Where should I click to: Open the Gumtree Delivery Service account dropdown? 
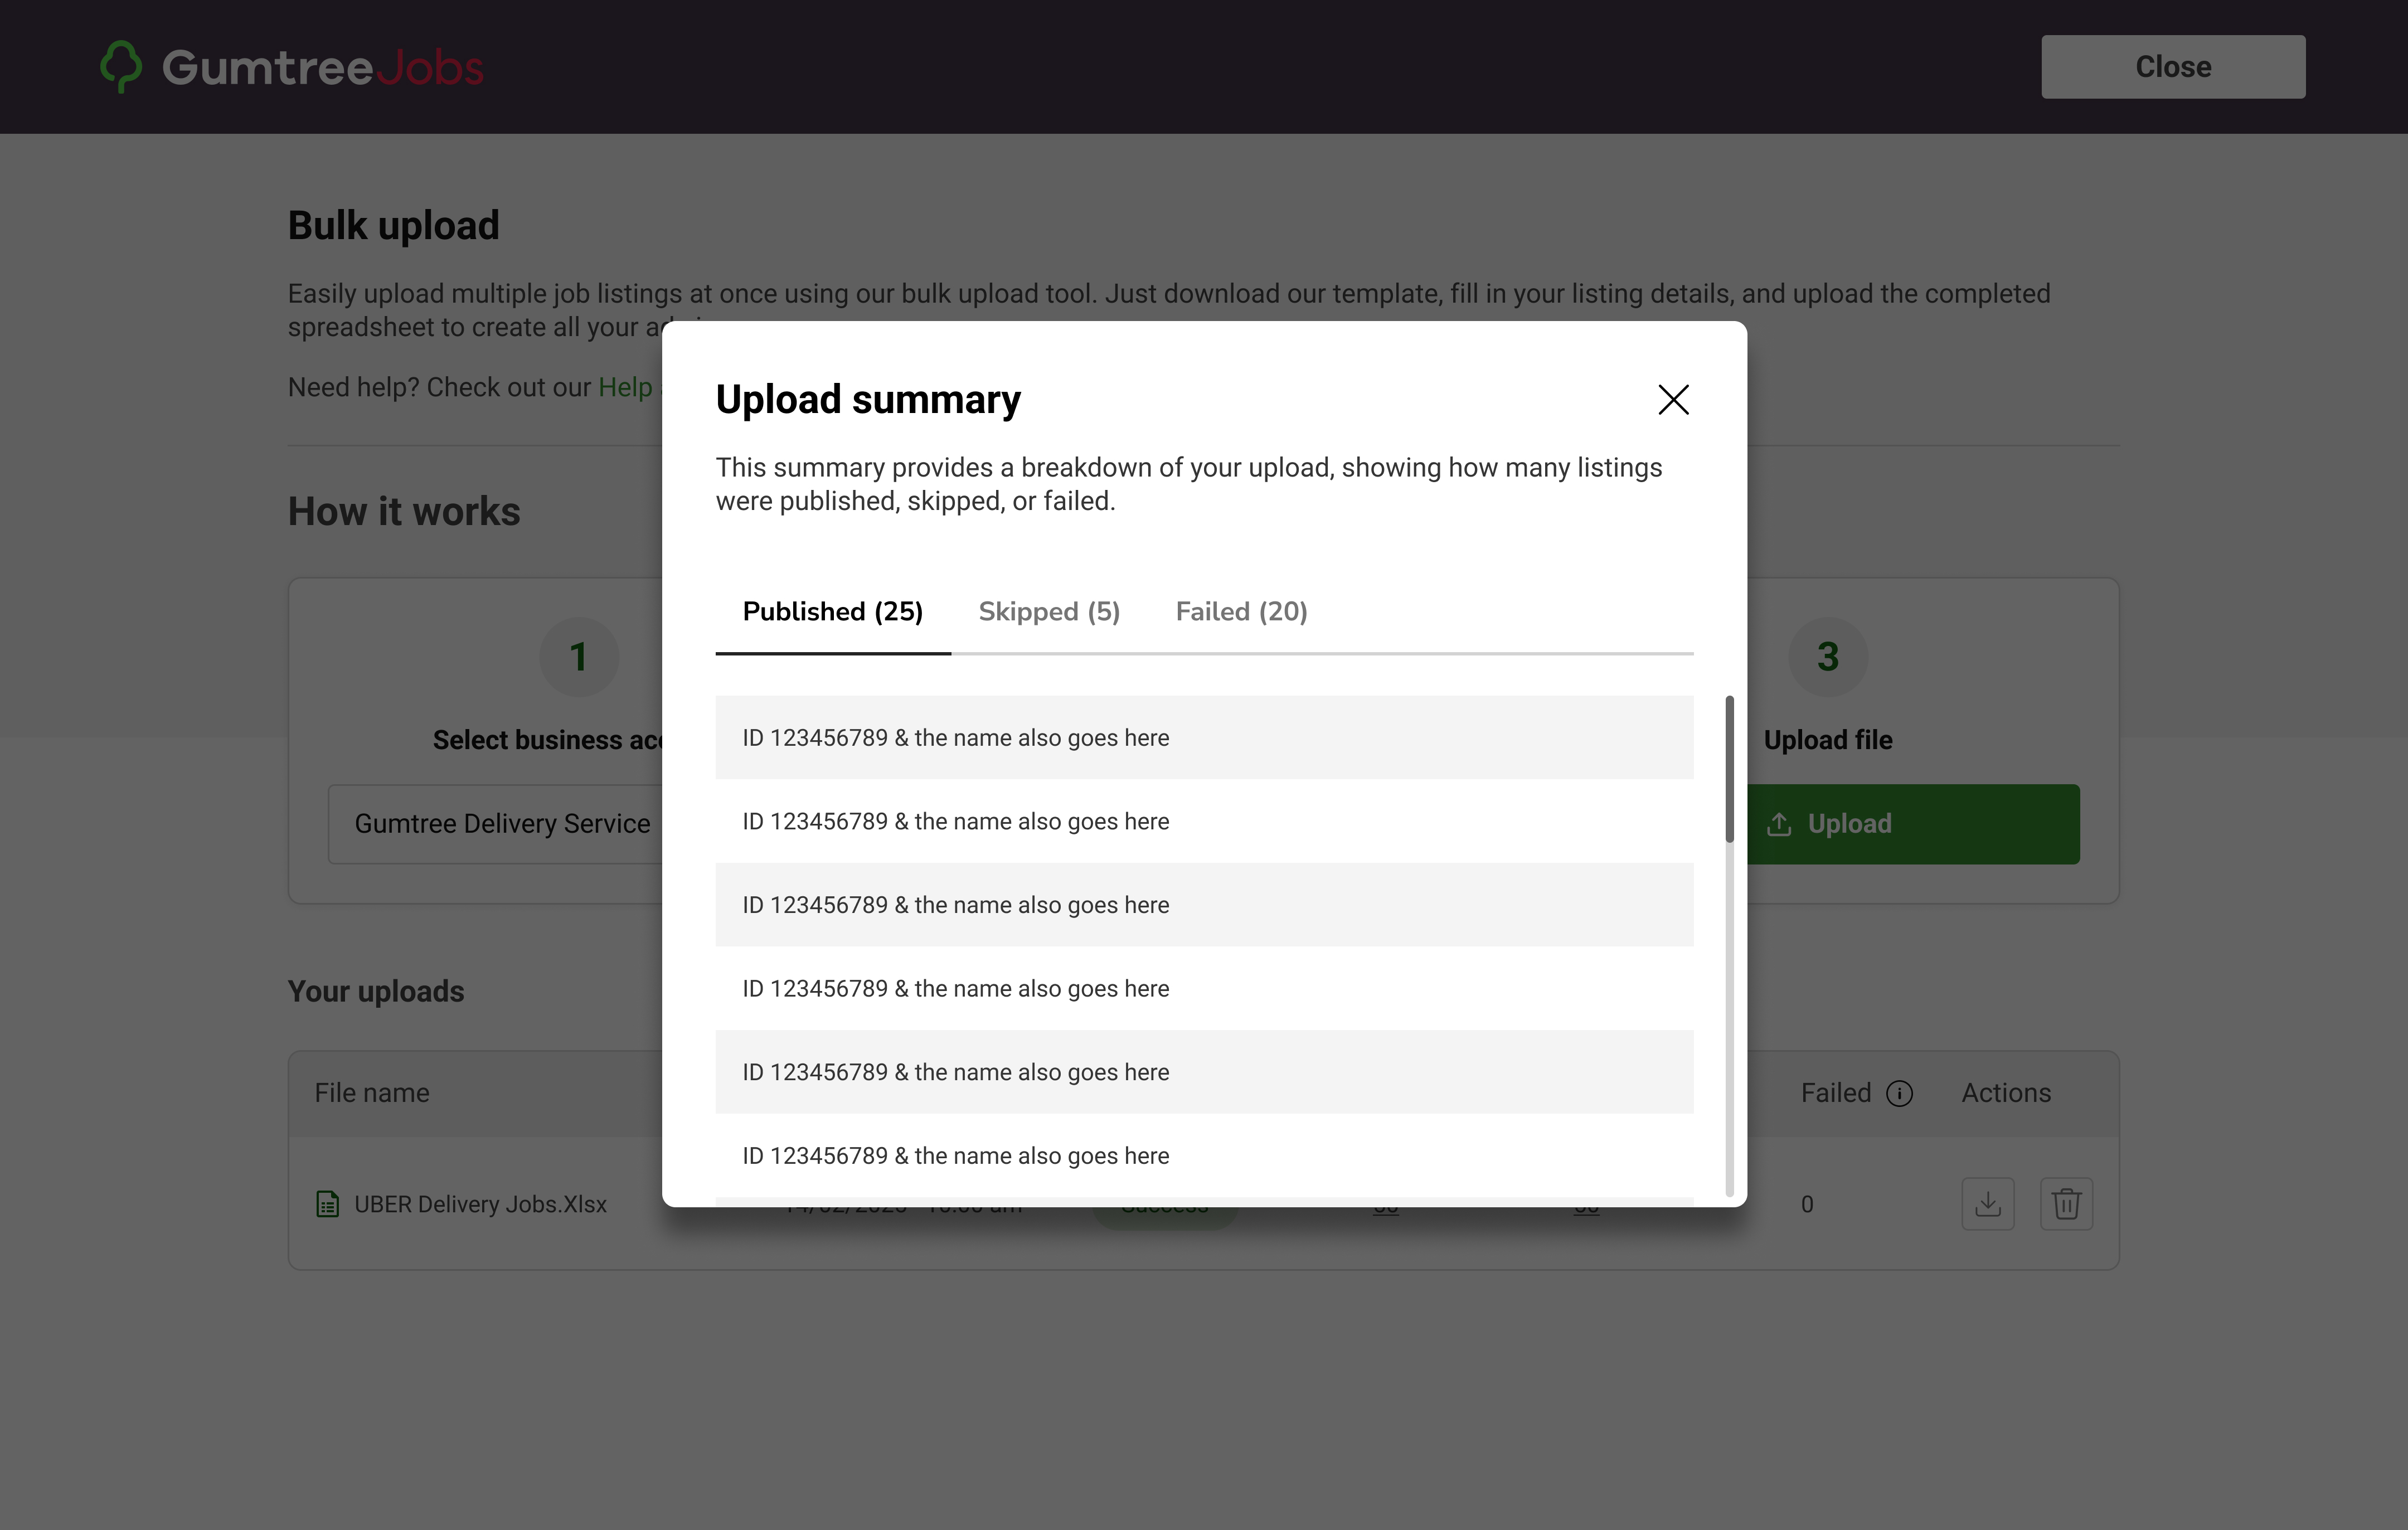(x=496, y=824)
